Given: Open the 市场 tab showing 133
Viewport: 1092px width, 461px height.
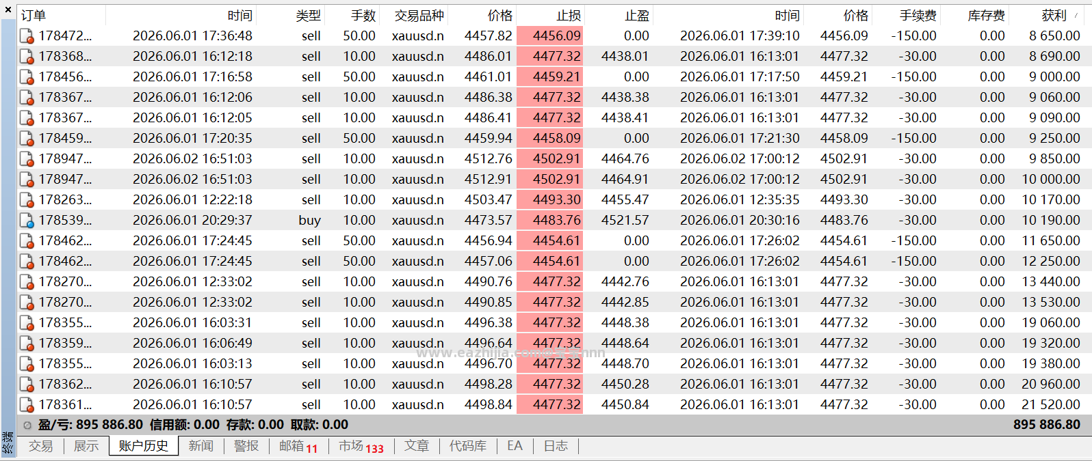Looking at the screenshot, I should (x=361, y=446).
